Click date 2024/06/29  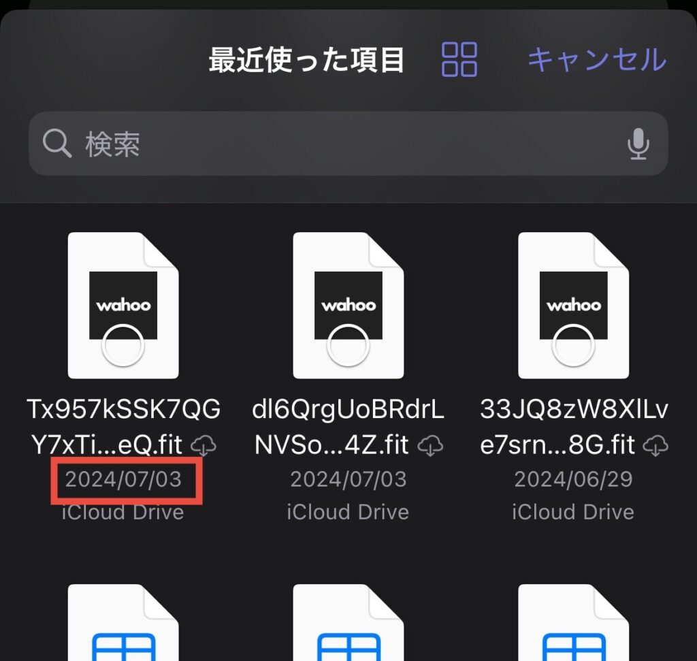(x=573, y=479)
